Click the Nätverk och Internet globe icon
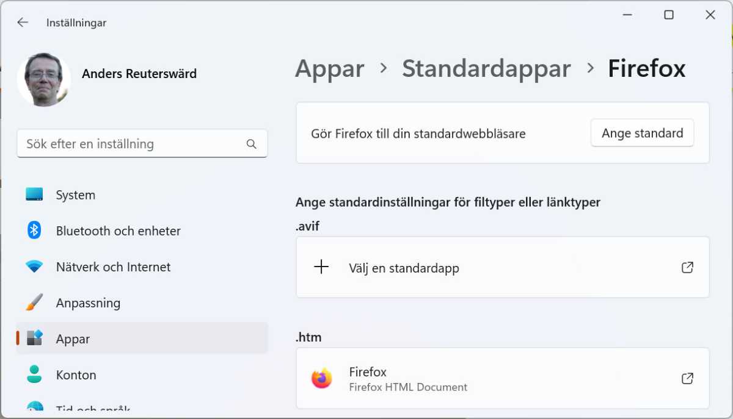This screenshot has height=419, width=733. (35, 267)
